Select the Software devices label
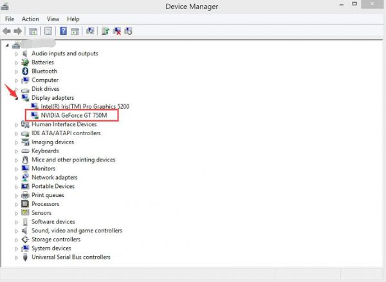The image size is (386, 282). click(53, 221)
